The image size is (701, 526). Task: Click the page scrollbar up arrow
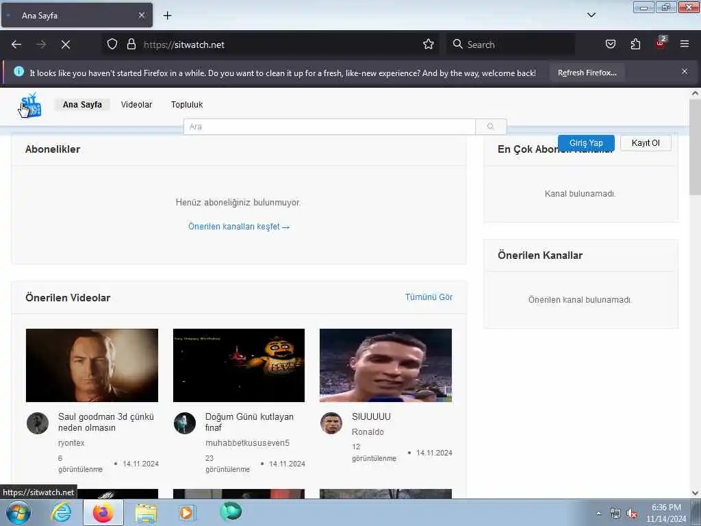pyautogui.click(x=695, y=93)
